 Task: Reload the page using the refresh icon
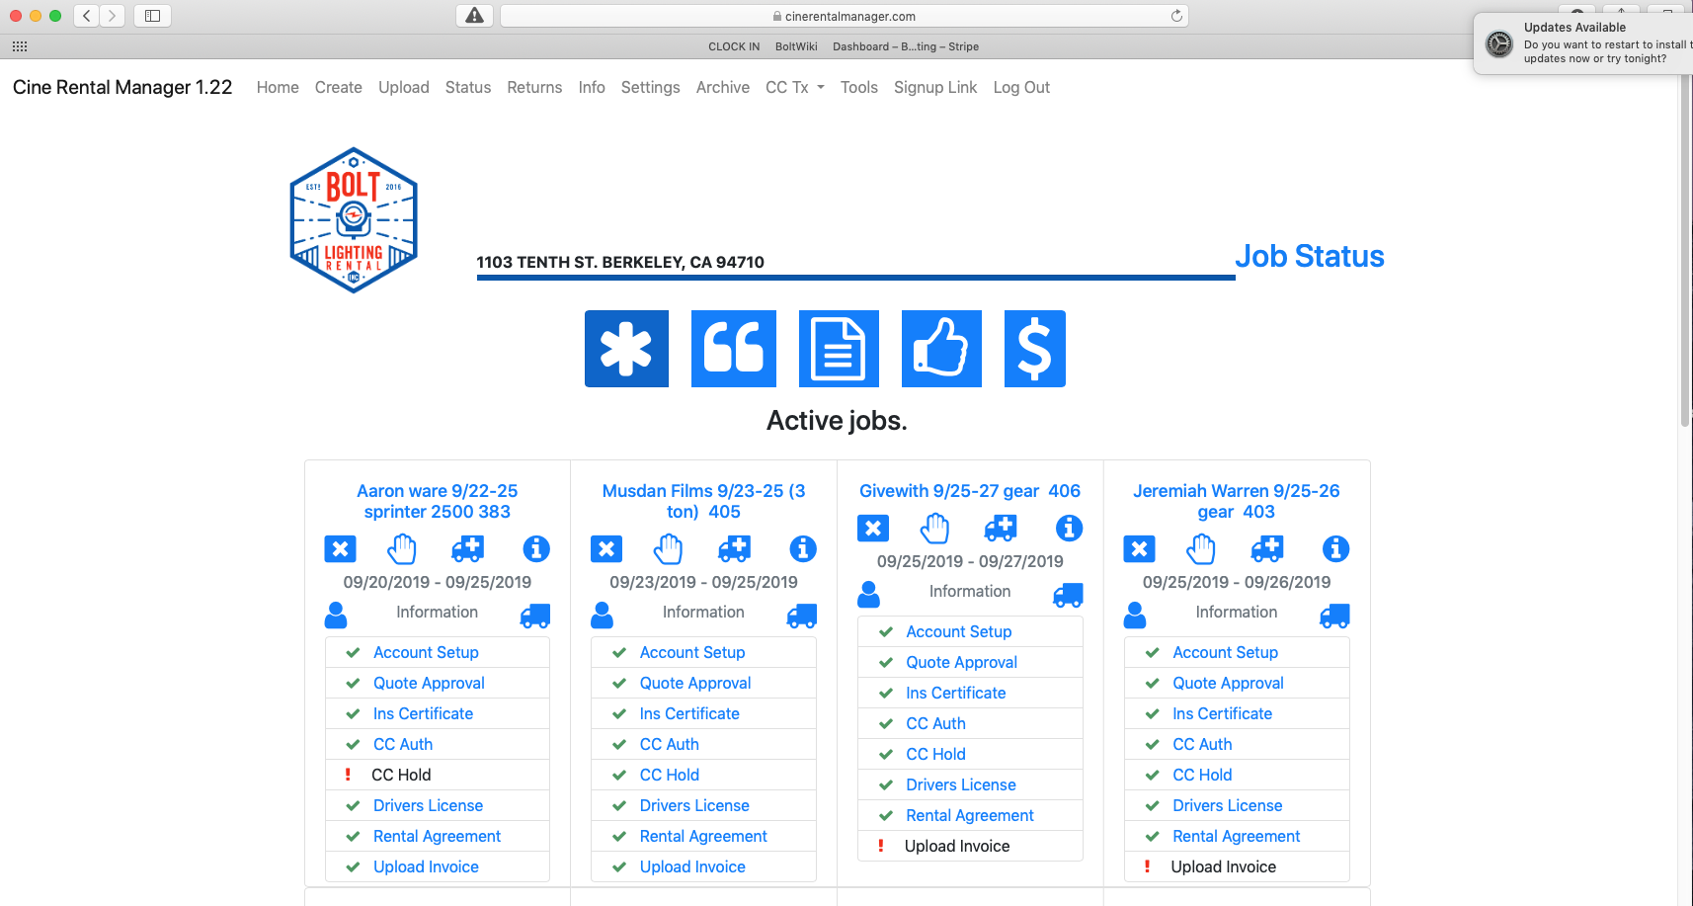[x=1176, y=16]
